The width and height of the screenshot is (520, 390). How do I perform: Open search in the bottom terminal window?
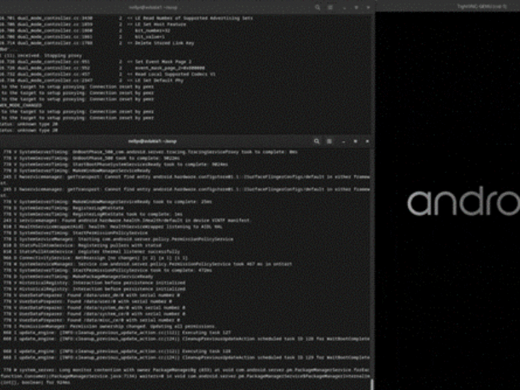pyautogui.click(x=317, y=141)
